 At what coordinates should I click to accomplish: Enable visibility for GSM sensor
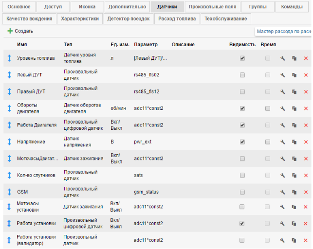click(242, 192)
